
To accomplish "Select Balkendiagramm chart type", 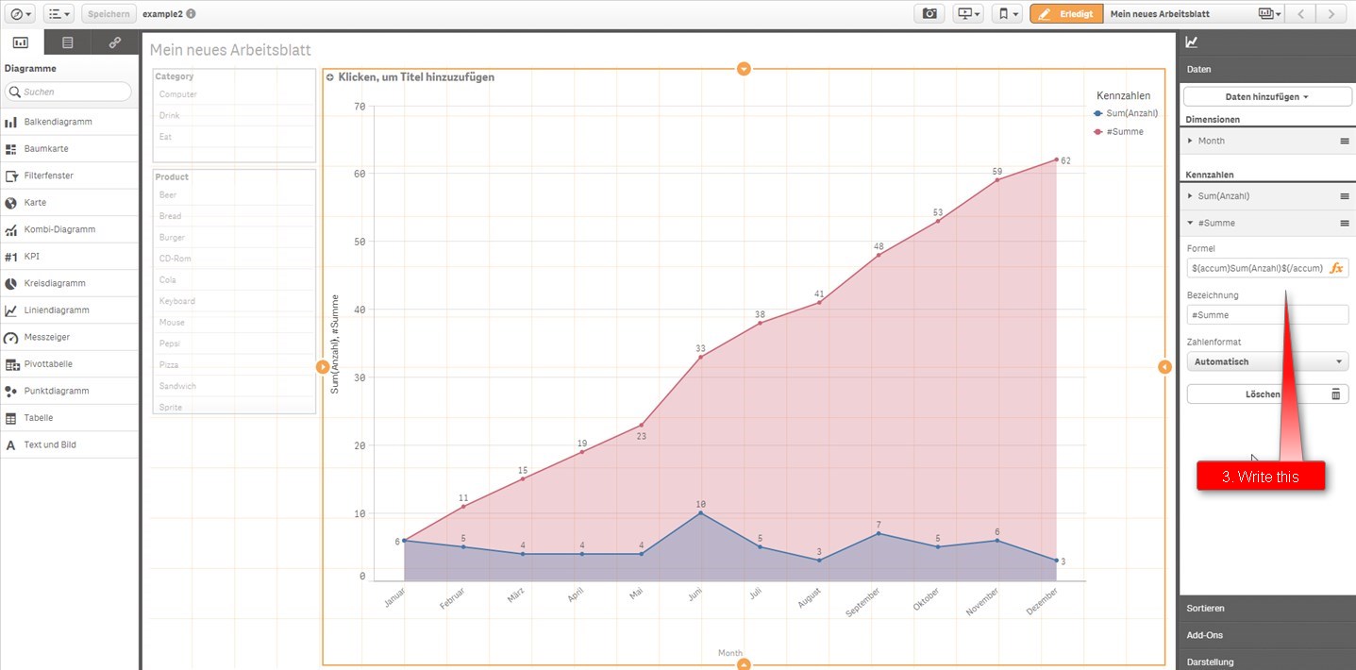I will point(69,122).
